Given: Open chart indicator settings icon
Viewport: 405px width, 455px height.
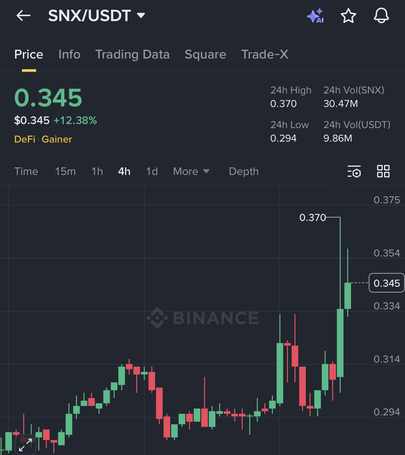Looking at the screenshot, I should (354, 171).
